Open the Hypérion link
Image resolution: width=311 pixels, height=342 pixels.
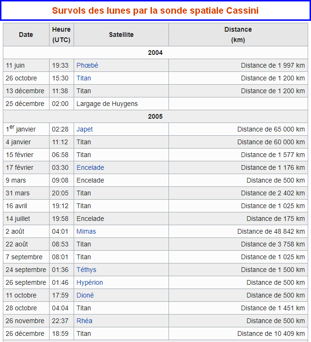click(90, 282)
